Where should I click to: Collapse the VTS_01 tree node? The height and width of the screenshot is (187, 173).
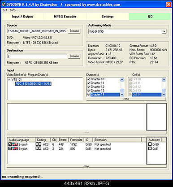(x=9, y=80)
